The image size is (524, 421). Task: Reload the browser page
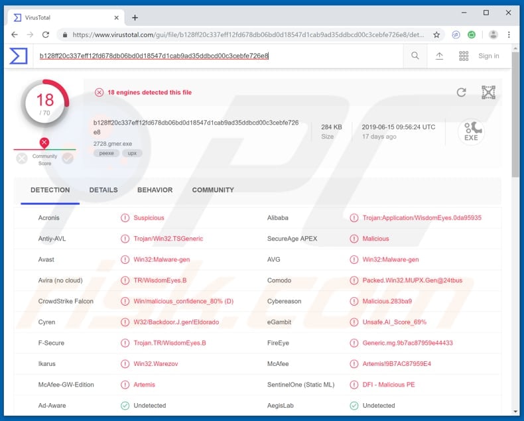46,34
